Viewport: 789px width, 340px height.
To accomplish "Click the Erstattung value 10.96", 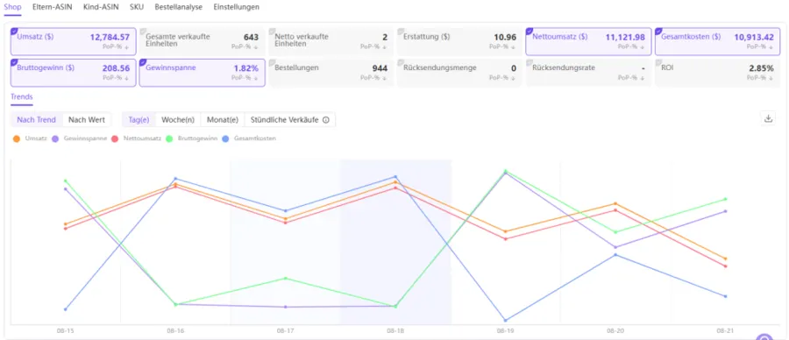I will 505,37.
